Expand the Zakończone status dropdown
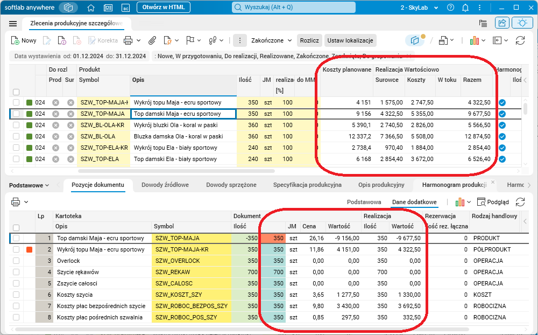The width and height of the screenshot is (538, 335). click(x=271, y=40)
